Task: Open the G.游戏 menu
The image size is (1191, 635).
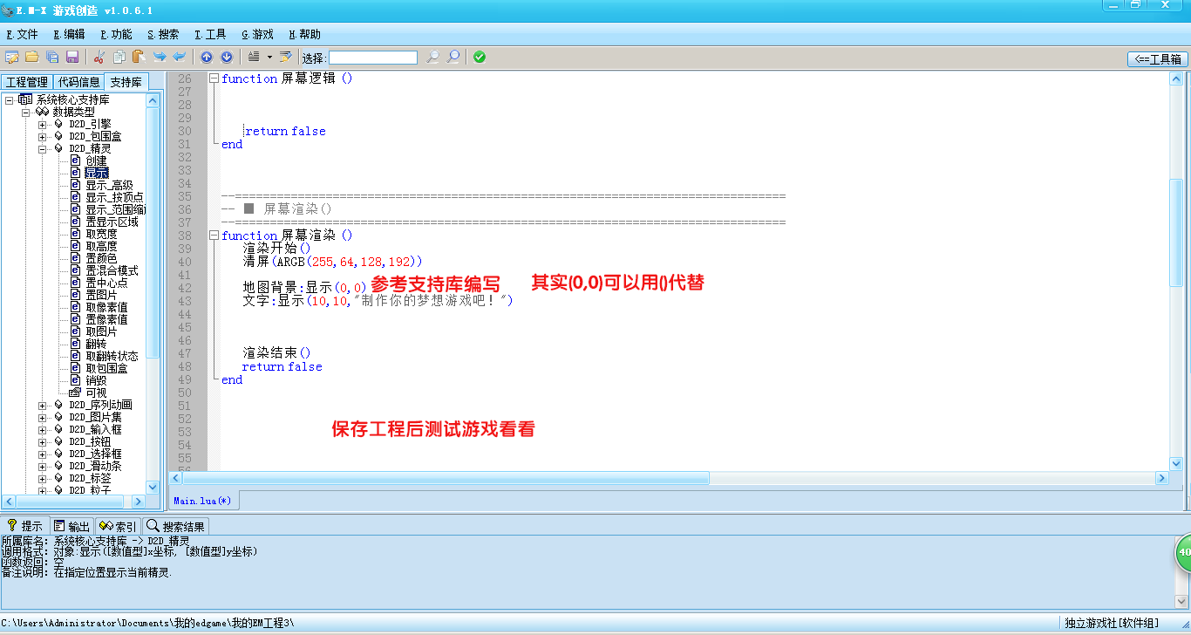Action: [257, 35]
